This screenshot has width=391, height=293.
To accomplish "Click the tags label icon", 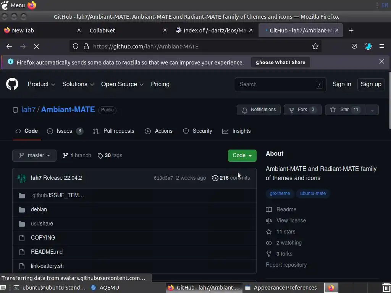I will [100, 156].
